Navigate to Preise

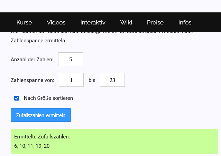click(x=155, y=23)
